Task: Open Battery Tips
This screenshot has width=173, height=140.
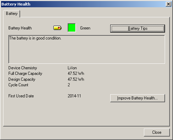Action: pos(138,28)
